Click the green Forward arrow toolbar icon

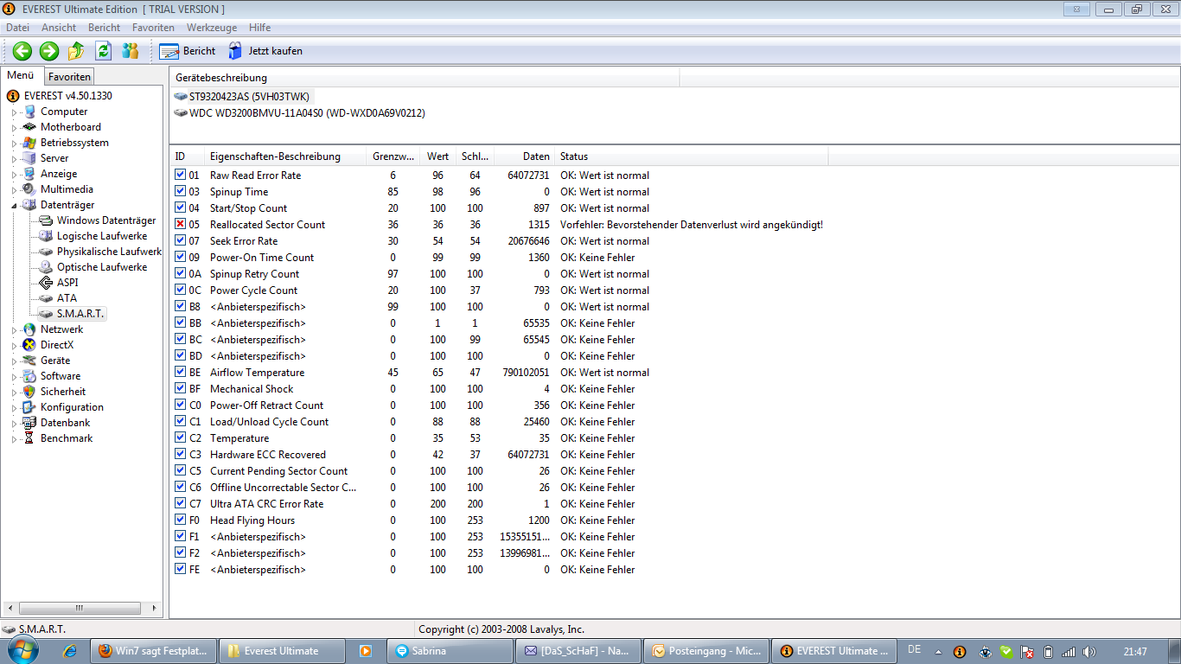(x=49, y=51)
